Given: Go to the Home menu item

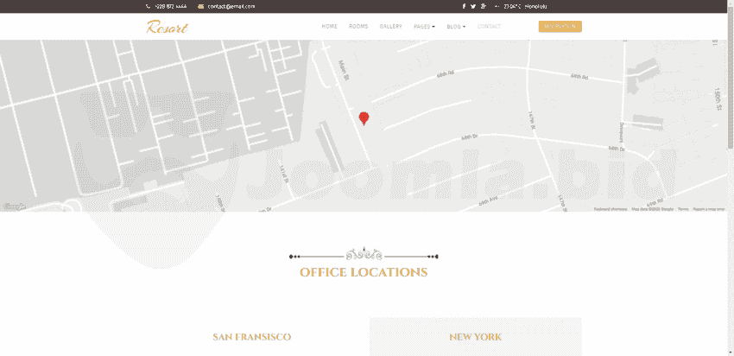Looking at the screenshot, I should pyautogui.click(x=329, y=27).
